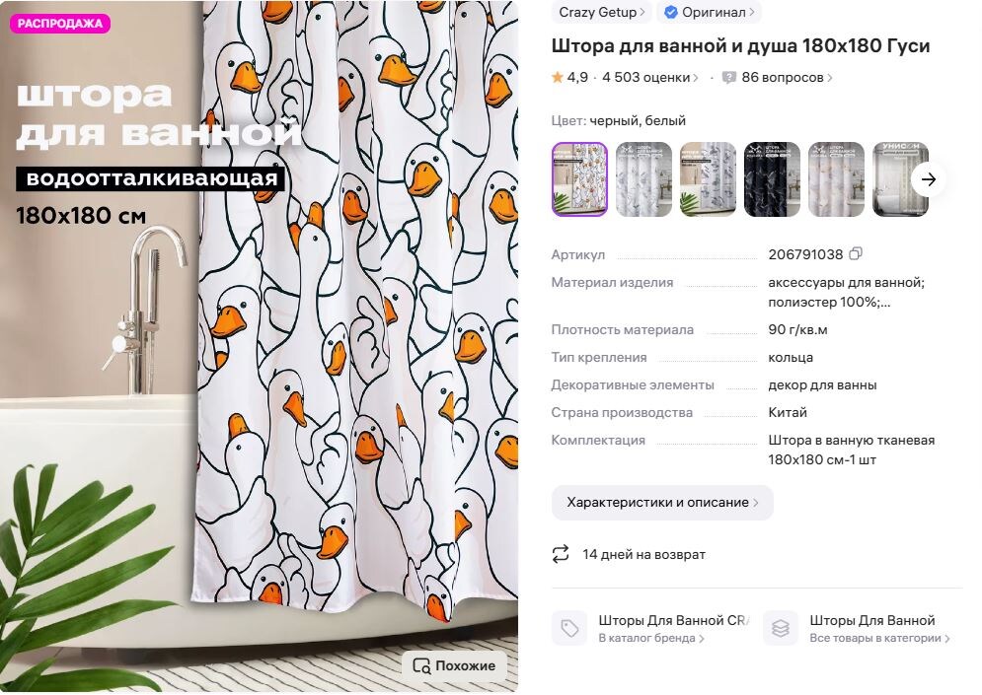982x695 pixels.
Task: Show next color thumbnails with arrow
Action: click(928, 179)
